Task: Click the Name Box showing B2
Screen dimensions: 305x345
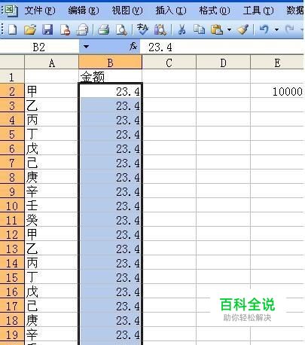Action: (x=39, y=47)
